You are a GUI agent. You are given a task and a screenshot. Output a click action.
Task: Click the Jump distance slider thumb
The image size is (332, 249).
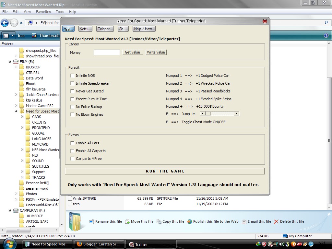(x=208, y=113)
